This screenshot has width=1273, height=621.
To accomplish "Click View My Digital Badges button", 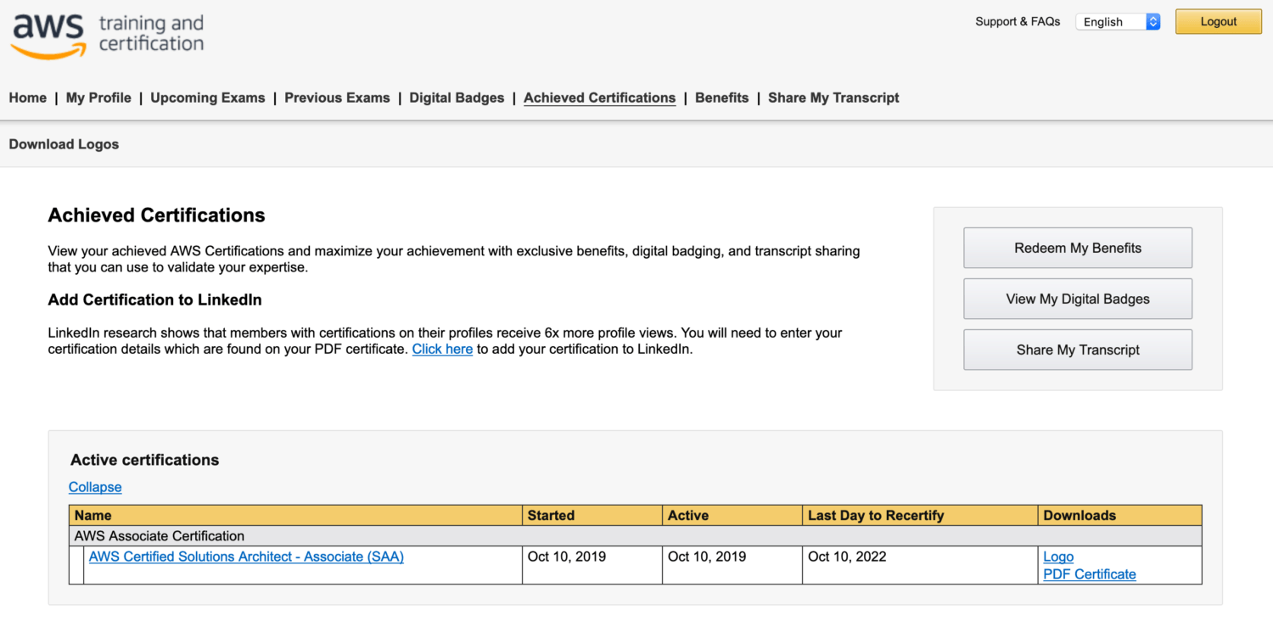I will [1078, 299].
